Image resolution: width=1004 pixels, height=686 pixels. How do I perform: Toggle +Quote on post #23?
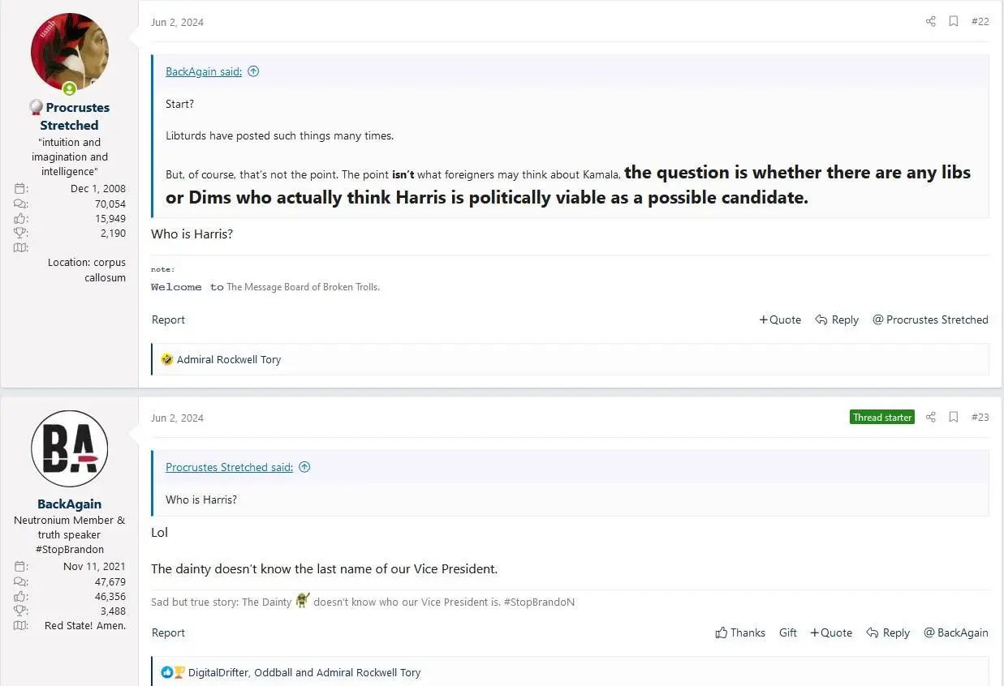pos(831,632)
